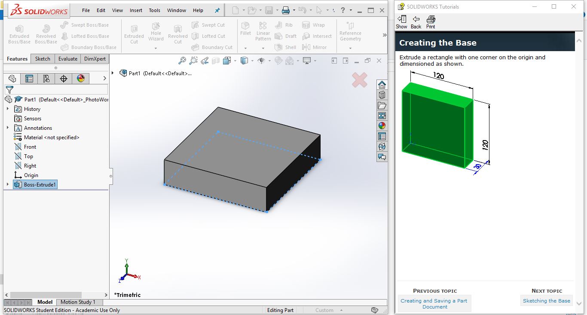This screenshot has width=587, height=315.
Task: Open the Motion Study 1 tab
Action: [78, 302]
